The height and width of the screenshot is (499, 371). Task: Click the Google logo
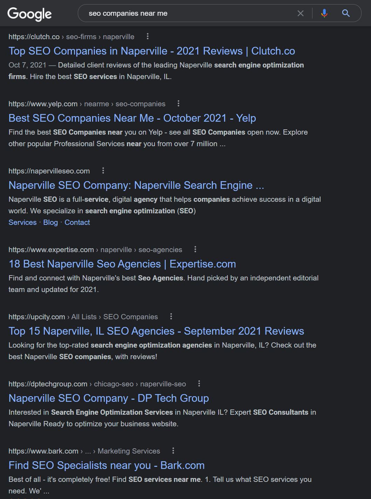pos(30,14)
